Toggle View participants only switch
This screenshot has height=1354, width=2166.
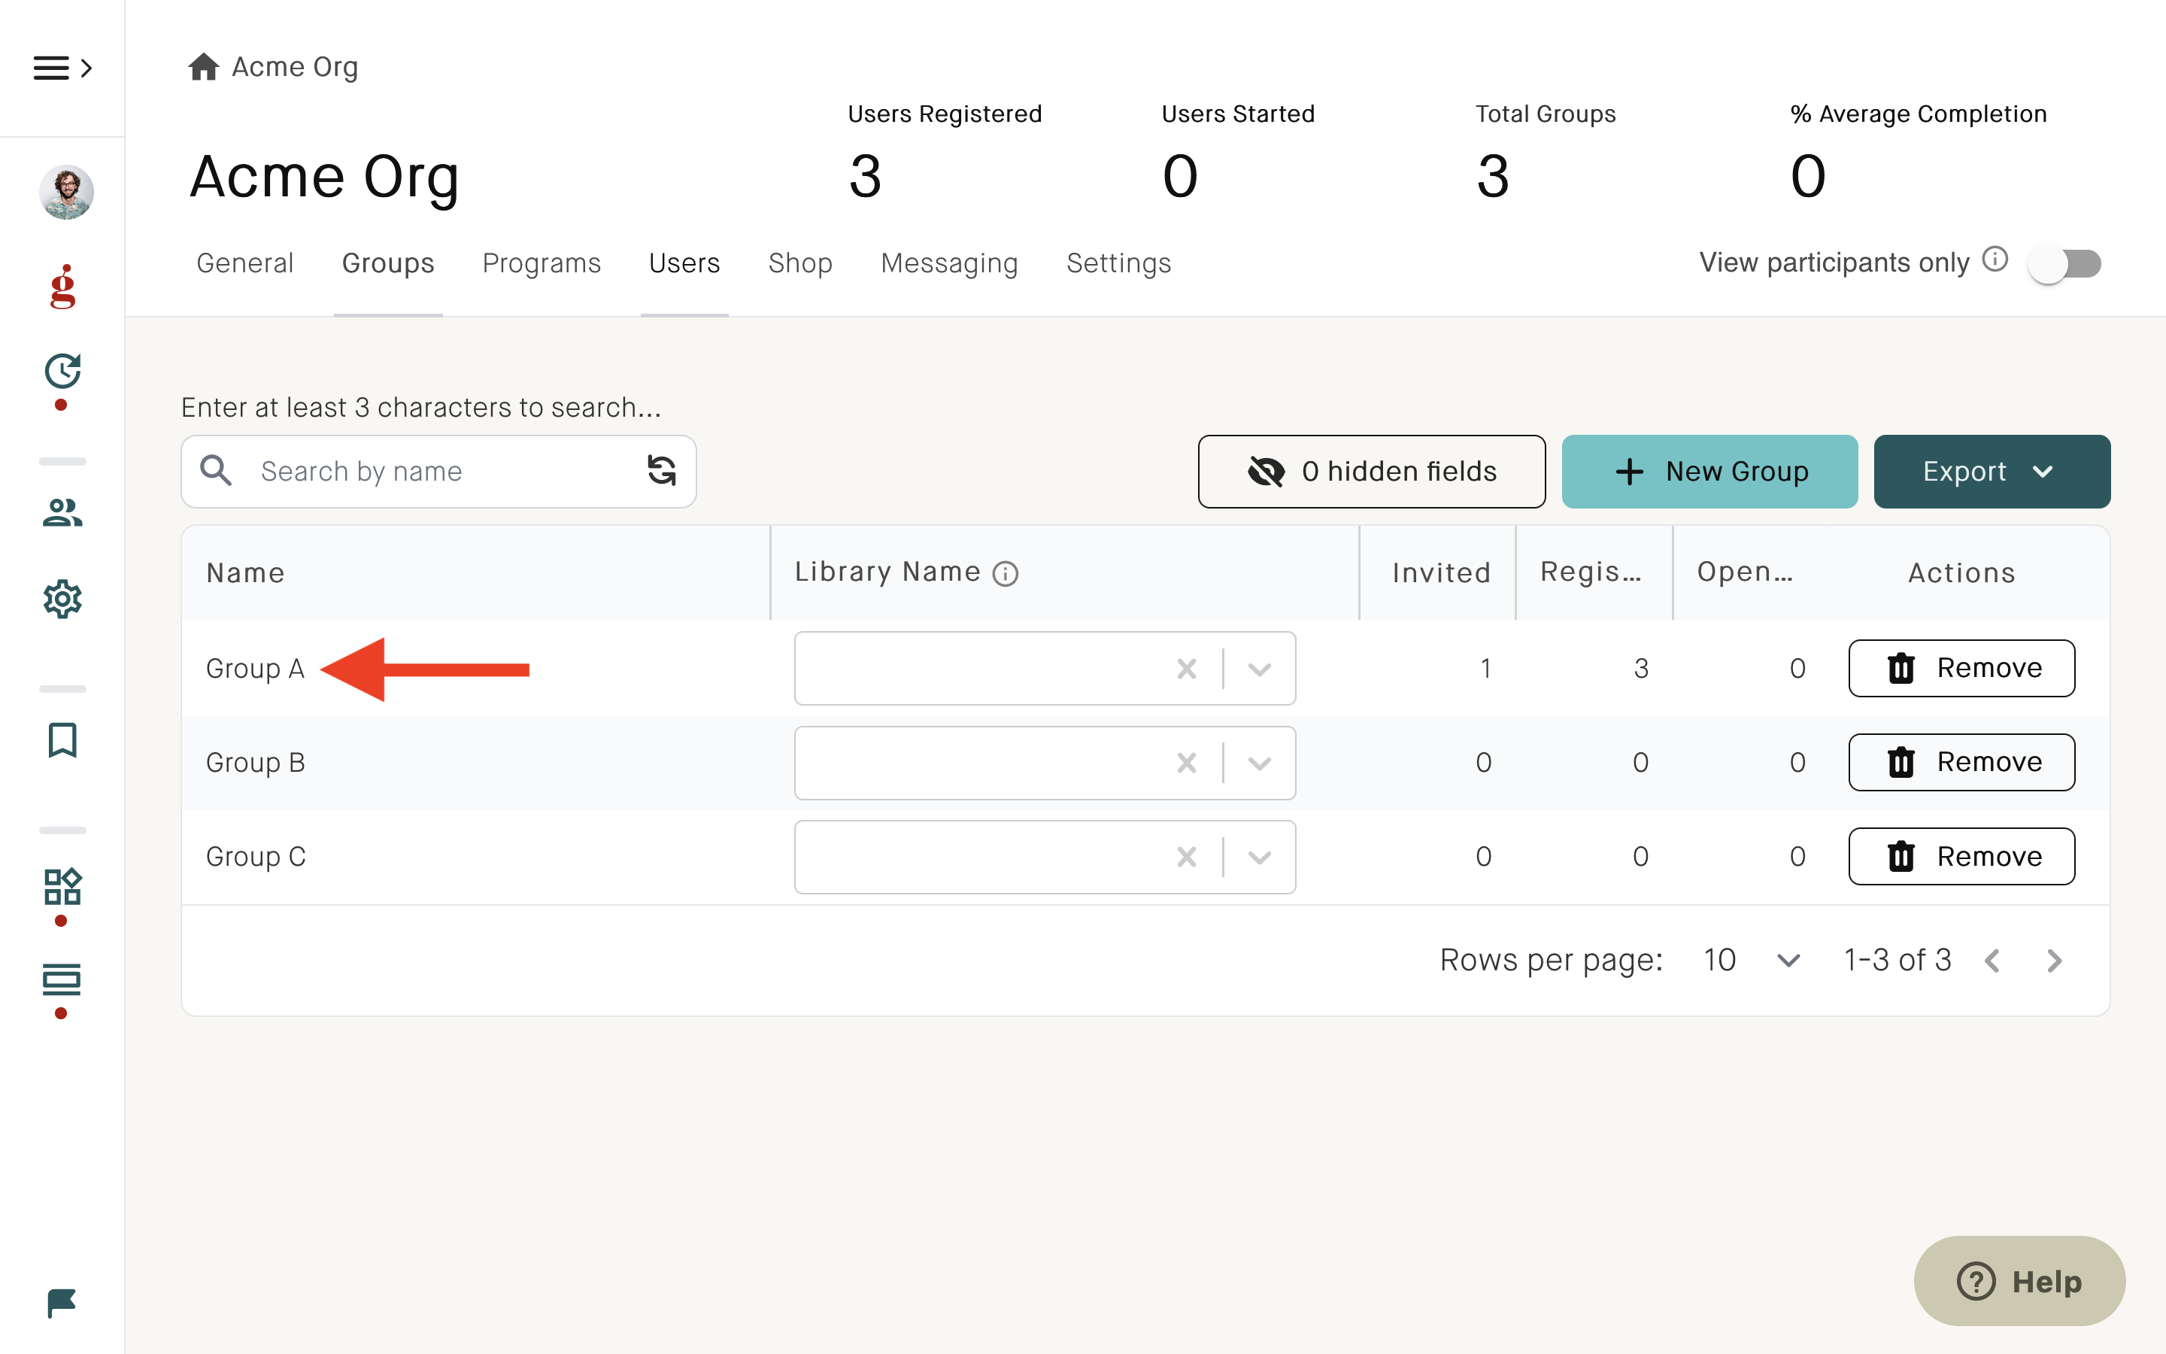2065,263
